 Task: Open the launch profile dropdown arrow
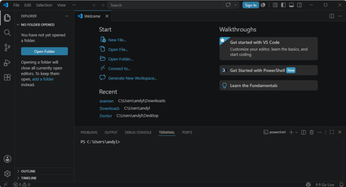(296, 132)
